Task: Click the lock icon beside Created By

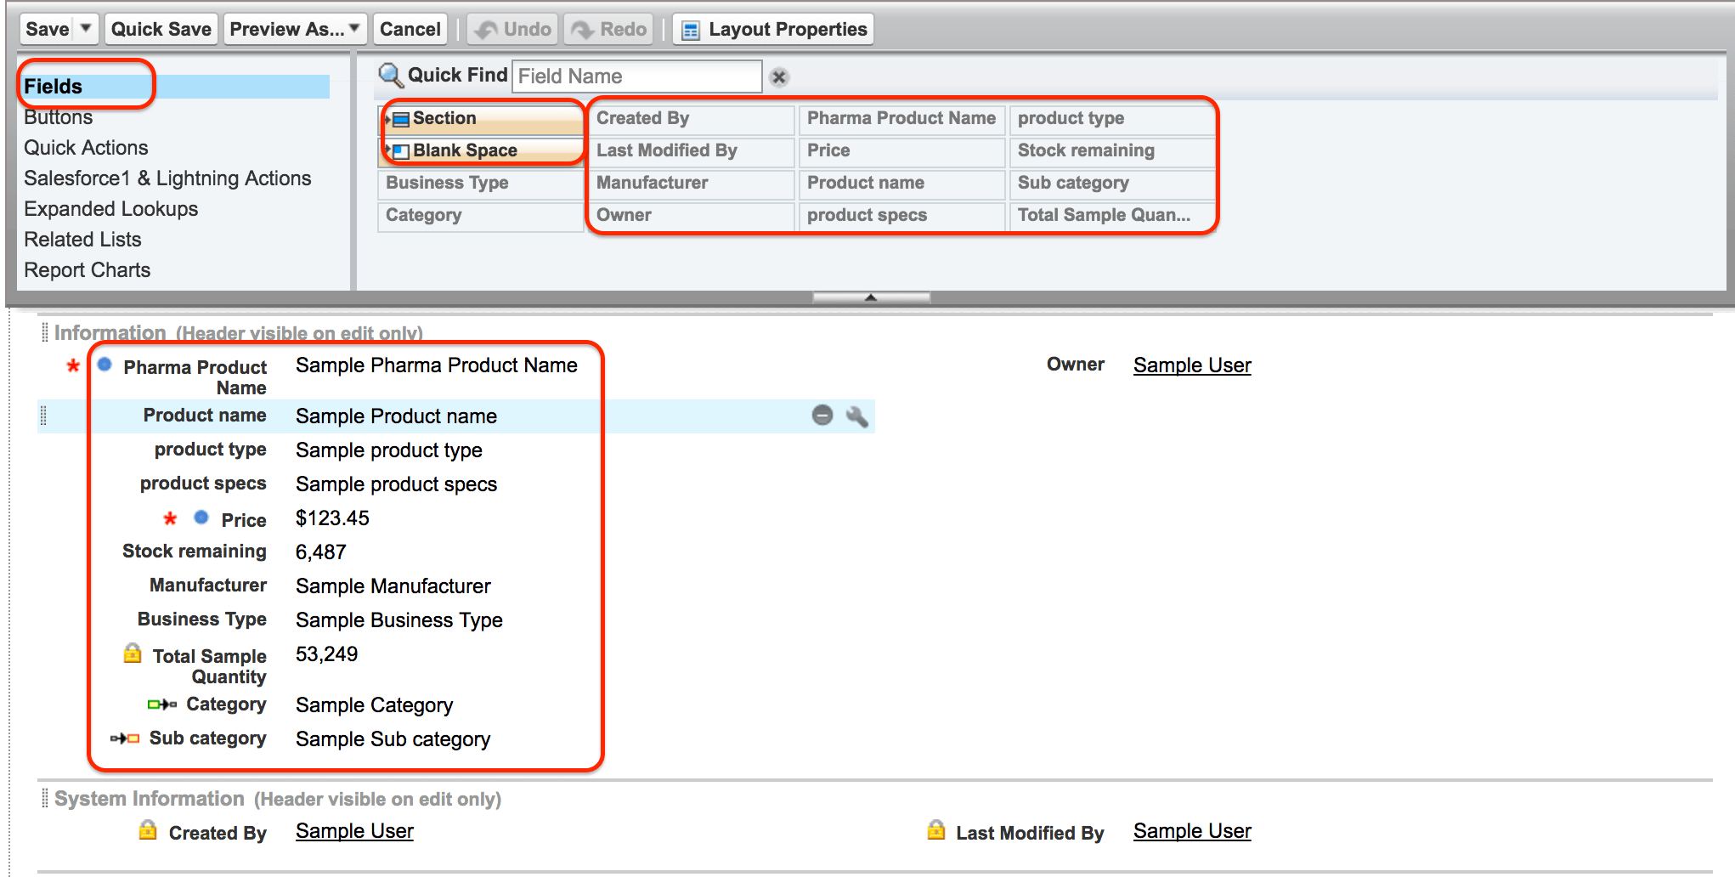Action: pos(148,830)
